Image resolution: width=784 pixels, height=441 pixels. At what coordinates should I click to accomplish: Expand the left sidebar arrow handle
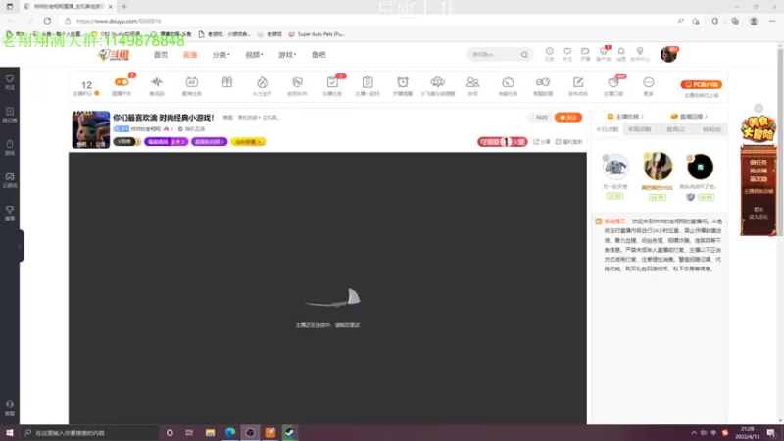pos(20,246)
